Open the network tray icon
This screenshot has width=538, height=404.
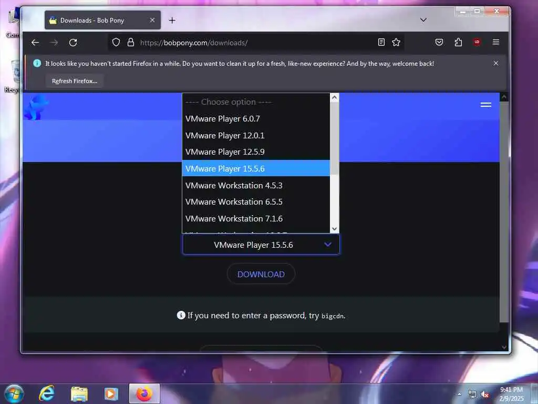pyautogui.click(x=472, y=395)
